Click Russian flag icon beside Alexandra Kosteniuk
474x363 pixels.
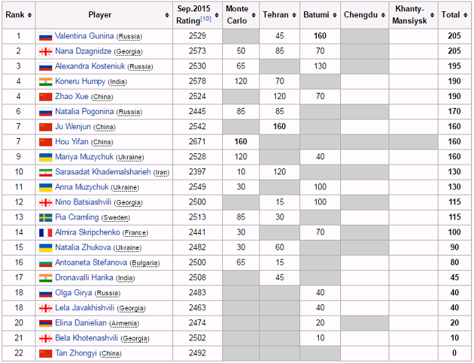[x=45, y=66]
